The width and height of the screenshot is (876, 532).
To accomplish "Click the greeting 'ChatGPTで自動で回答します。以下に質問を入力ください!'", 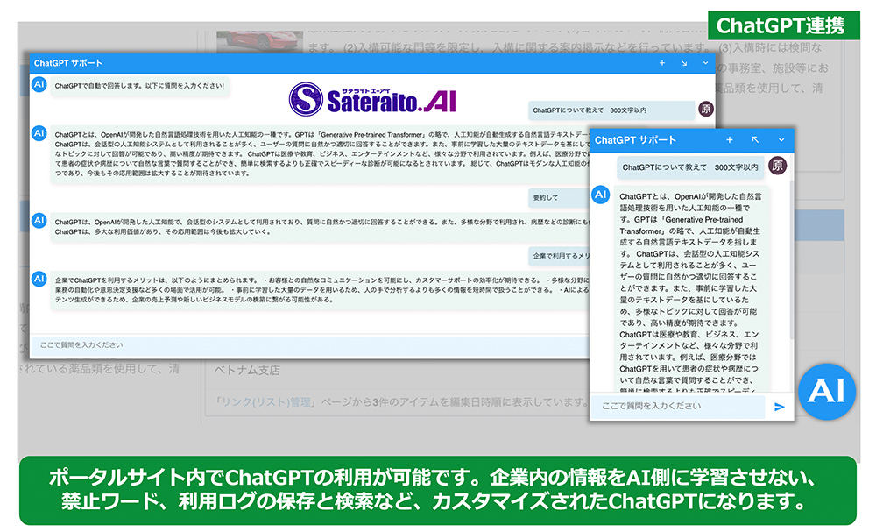I will 139,86.
